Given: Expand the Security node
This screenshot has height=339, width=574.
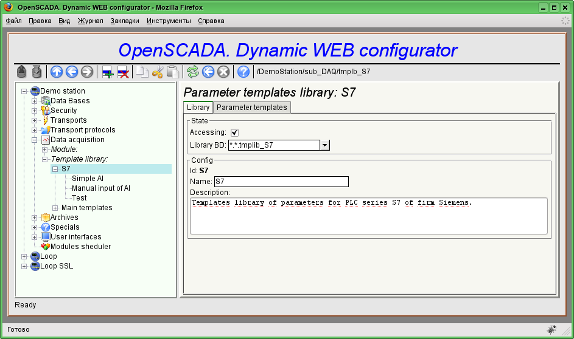Looking at the screenshot, I should click(x=35, y=111).
